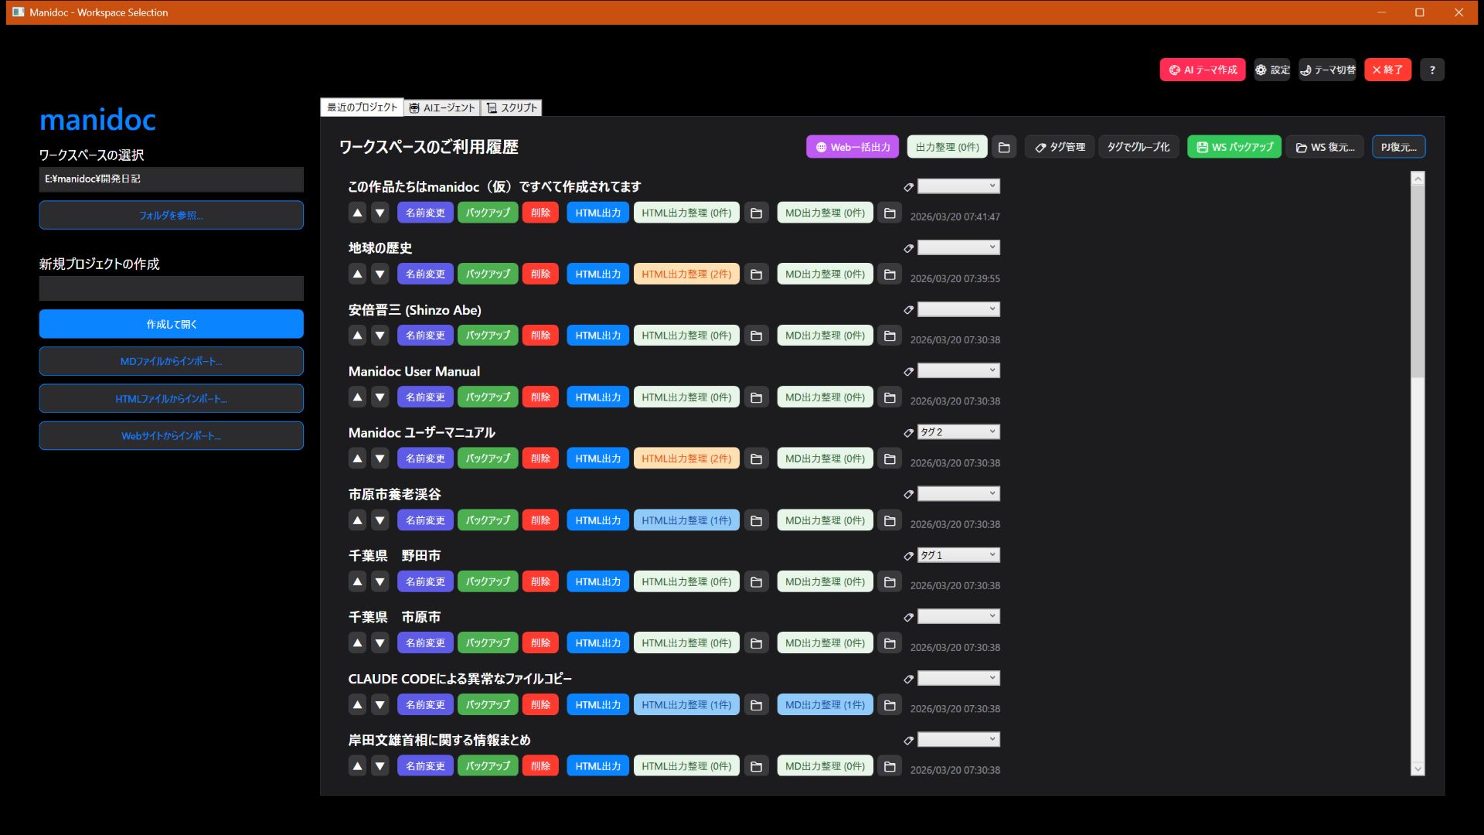1484x835 pixels.
Task: Delete 地球の歴史 with 削除 button
Action: coord(539,273)
